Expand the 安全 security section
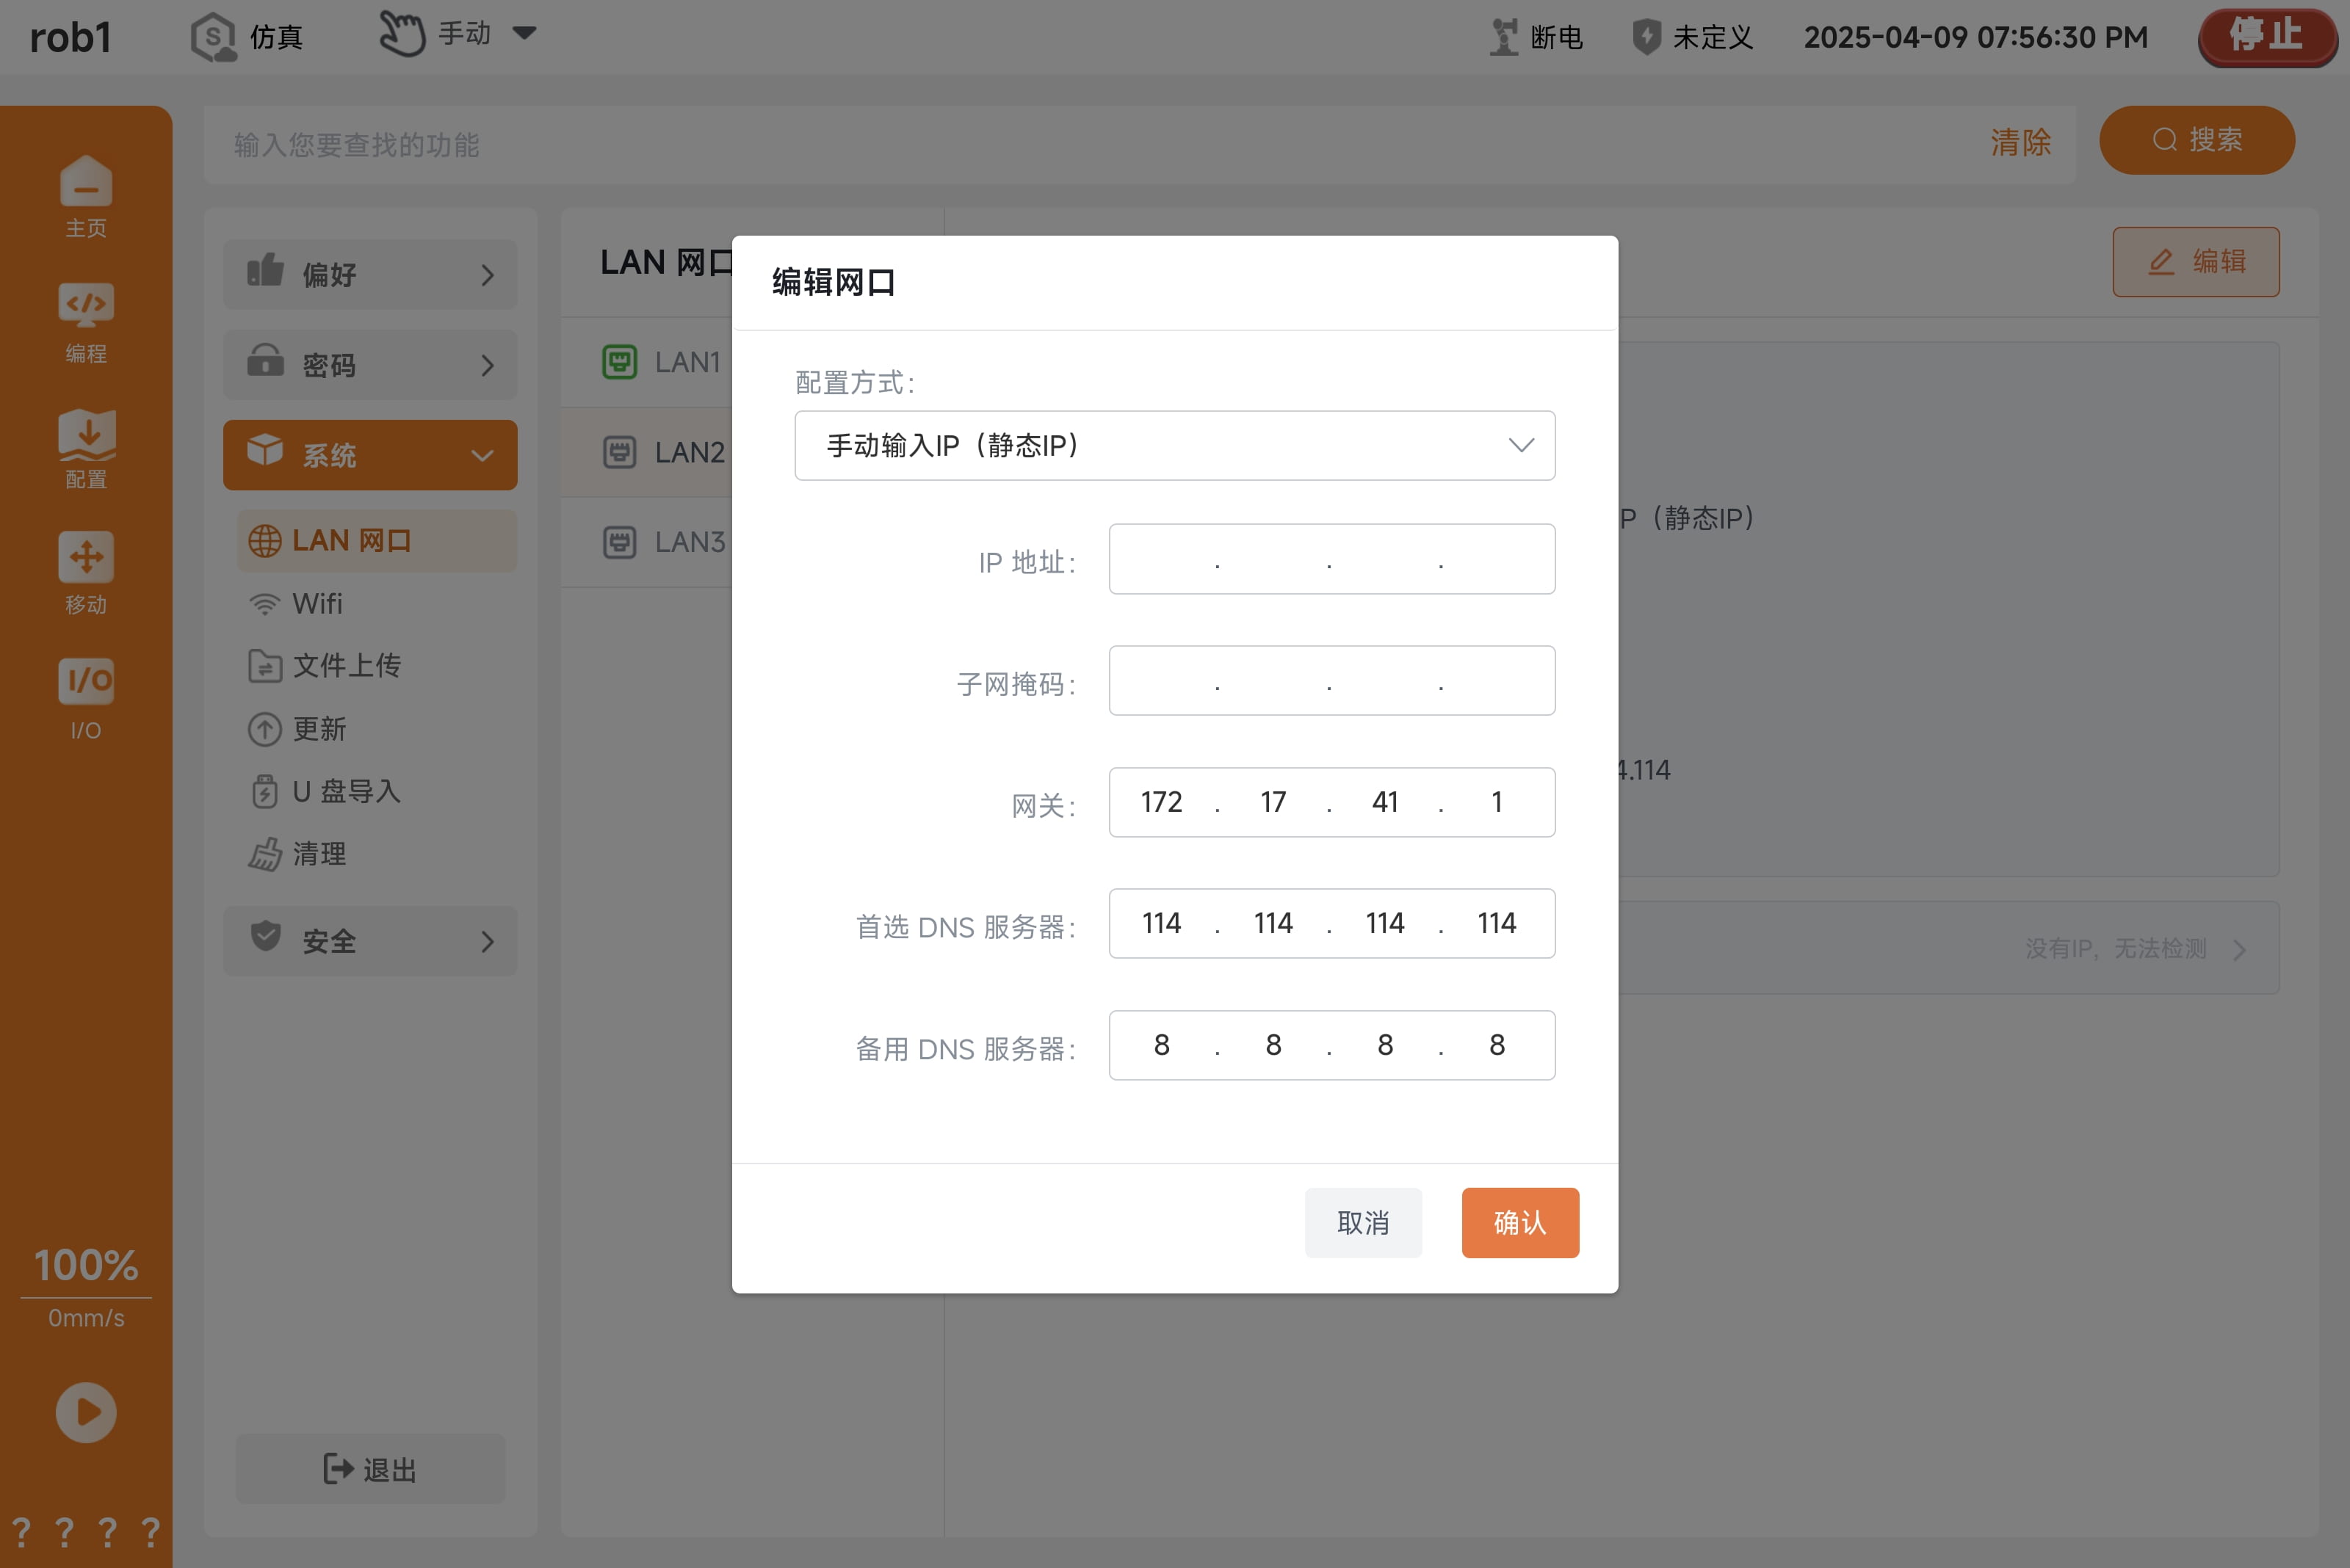Image resolution: width=2350 pixels, height=1568 pixels. point(370,941)
